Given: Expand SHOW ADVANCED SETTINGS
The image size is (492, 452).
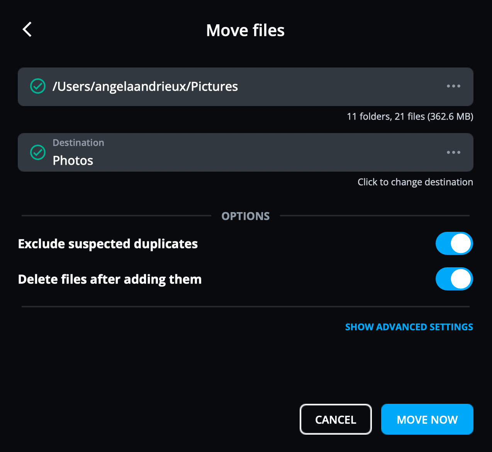Looking at the screenshot, I should (x=409, y=327).
